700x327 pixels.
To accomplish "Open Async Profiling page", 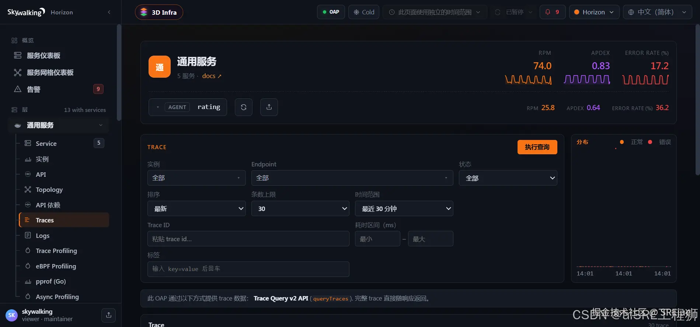I will tap(64, 297).
